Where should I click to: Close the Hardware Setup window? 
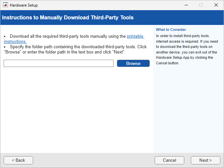coord(216,5)
